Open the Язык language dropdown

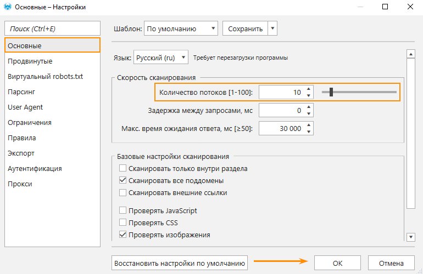tap(161, 58)
